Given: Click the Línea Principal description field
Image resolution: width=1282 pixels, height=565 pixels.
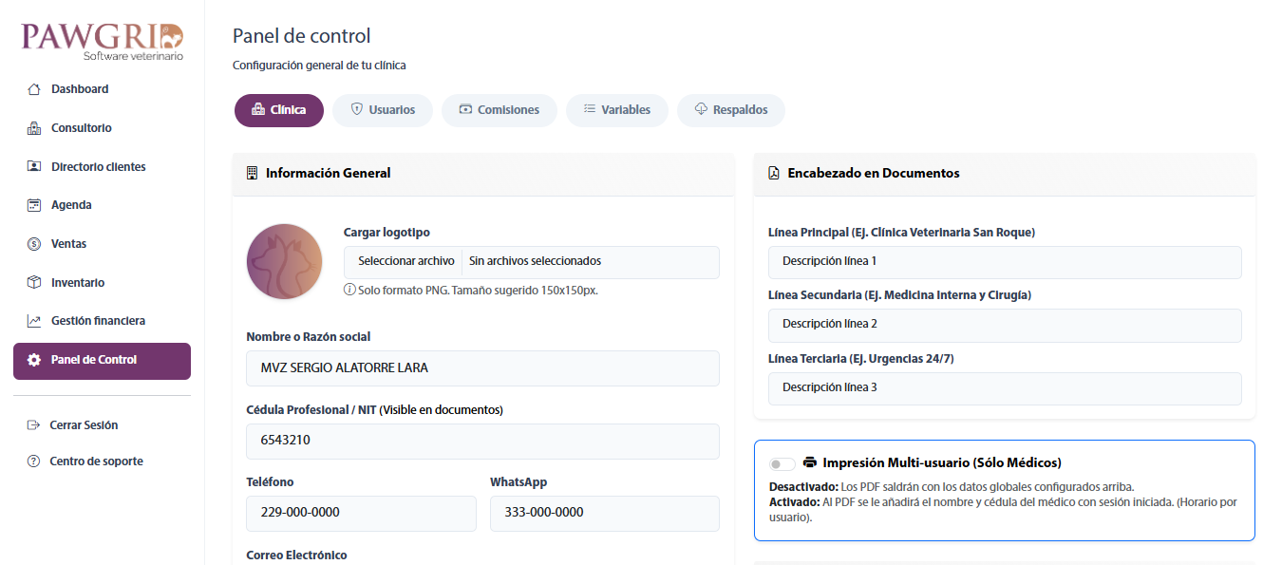Looking at the screenshot, I should (x=1004, y=262).
